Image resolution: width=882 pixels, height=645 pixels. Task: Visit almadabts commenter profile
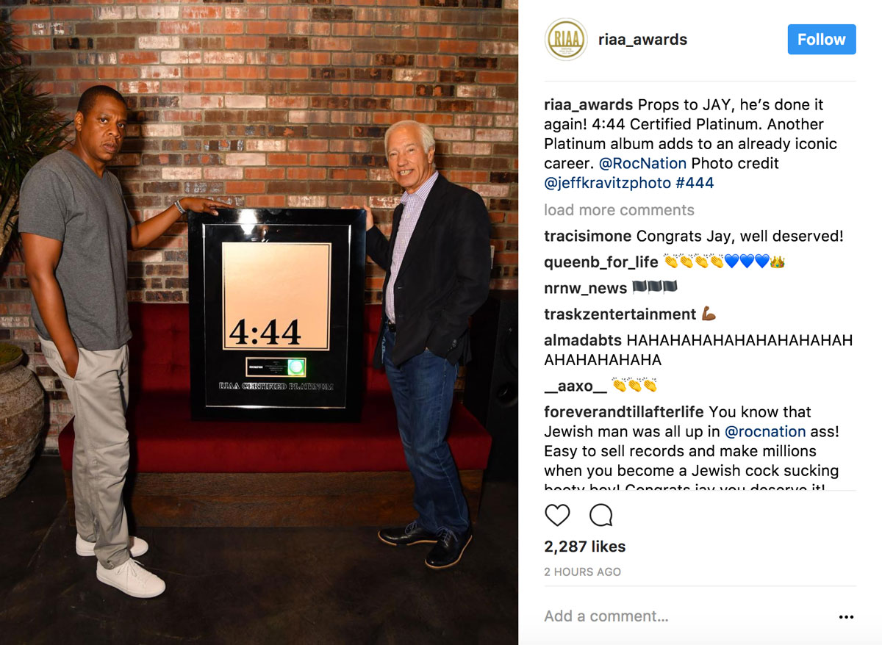pos(583,340)
